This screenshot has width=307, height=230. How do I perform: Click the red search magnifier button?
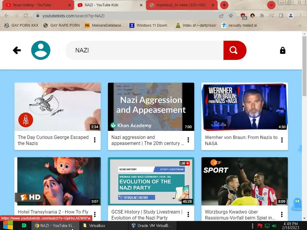pos(235,50)
